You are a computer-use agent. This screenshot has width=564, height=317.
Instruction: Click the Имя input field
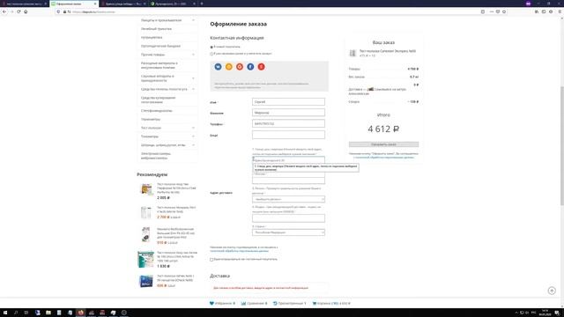pyautogui.click(x=288, y=102)
